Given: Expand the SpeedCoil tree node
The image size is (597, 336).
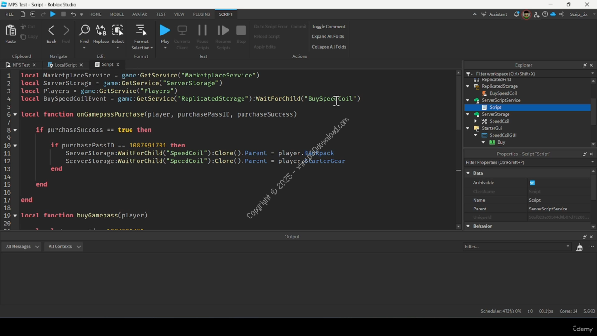Looking at the screenshot, I should pos(475,121).
